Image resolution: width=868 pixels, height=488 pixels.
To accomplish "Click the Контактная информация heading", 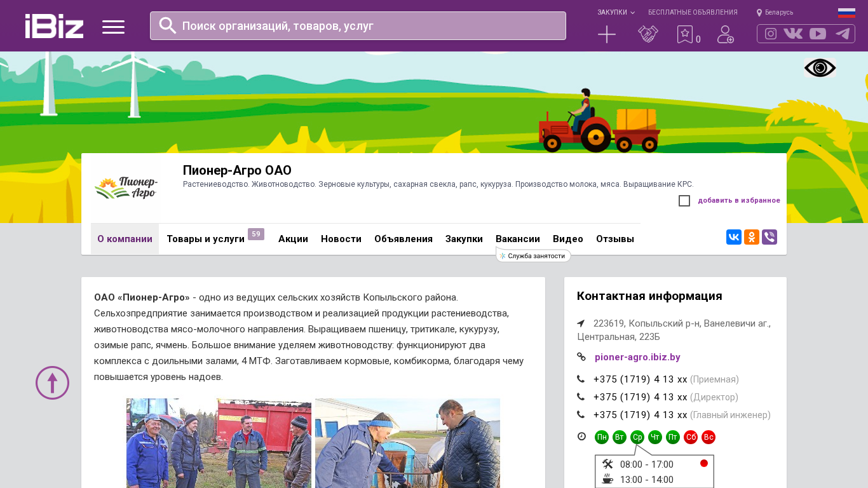I will tap(649, 296).
